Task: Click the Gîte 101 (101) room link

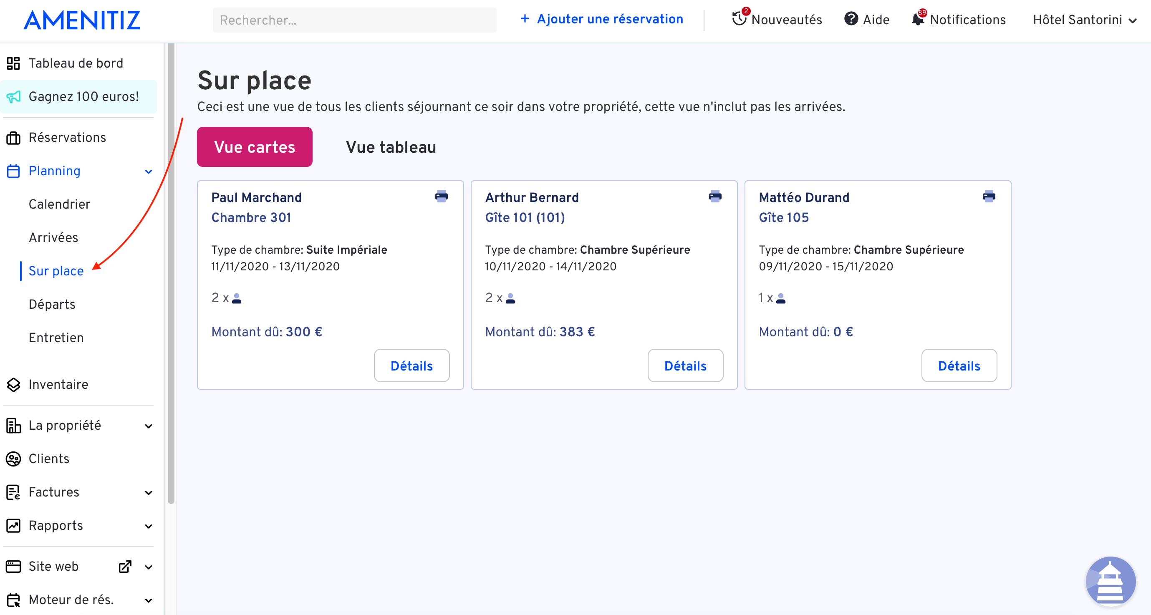Action: 525,217
